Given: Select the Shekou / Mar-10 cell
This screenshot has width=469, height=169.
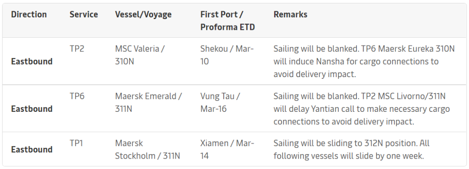Looking at the screenshot, I should click(x=227, y=55).
